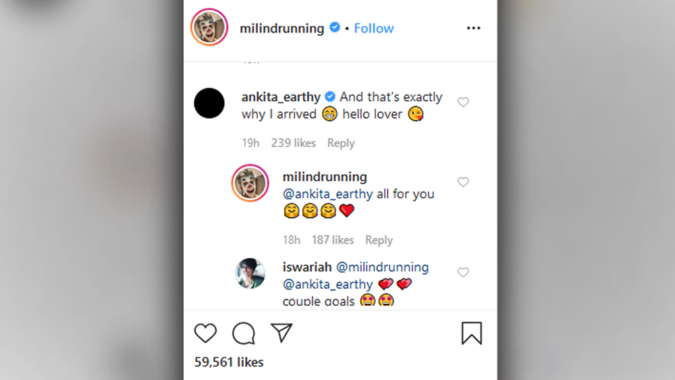675x380 pixels.
Task: Like the post with heart icon
Action: pyautogui.click(x=205, y=333)
